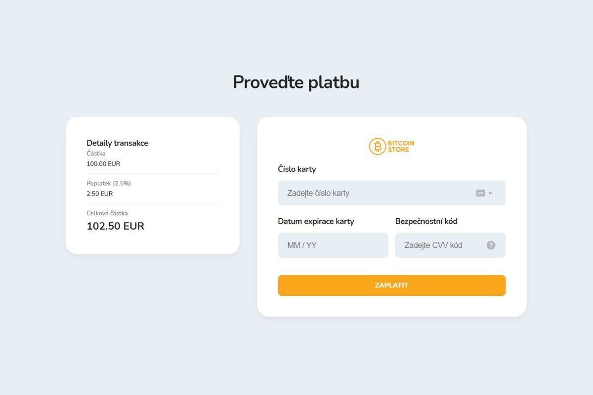Click the Bitcoin Store logo text
This screenshot has width=593, height=395.
click(401, 146)
